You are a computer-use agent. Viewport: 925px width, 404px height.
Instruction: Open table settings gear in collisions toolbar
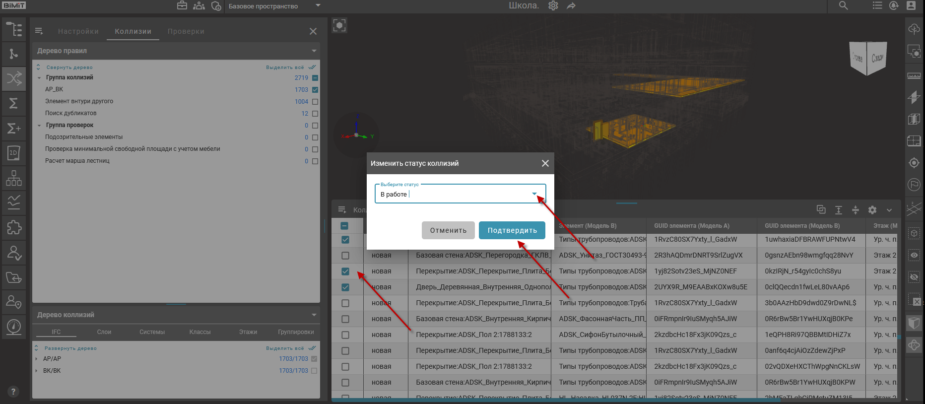(x=872, y=210)
